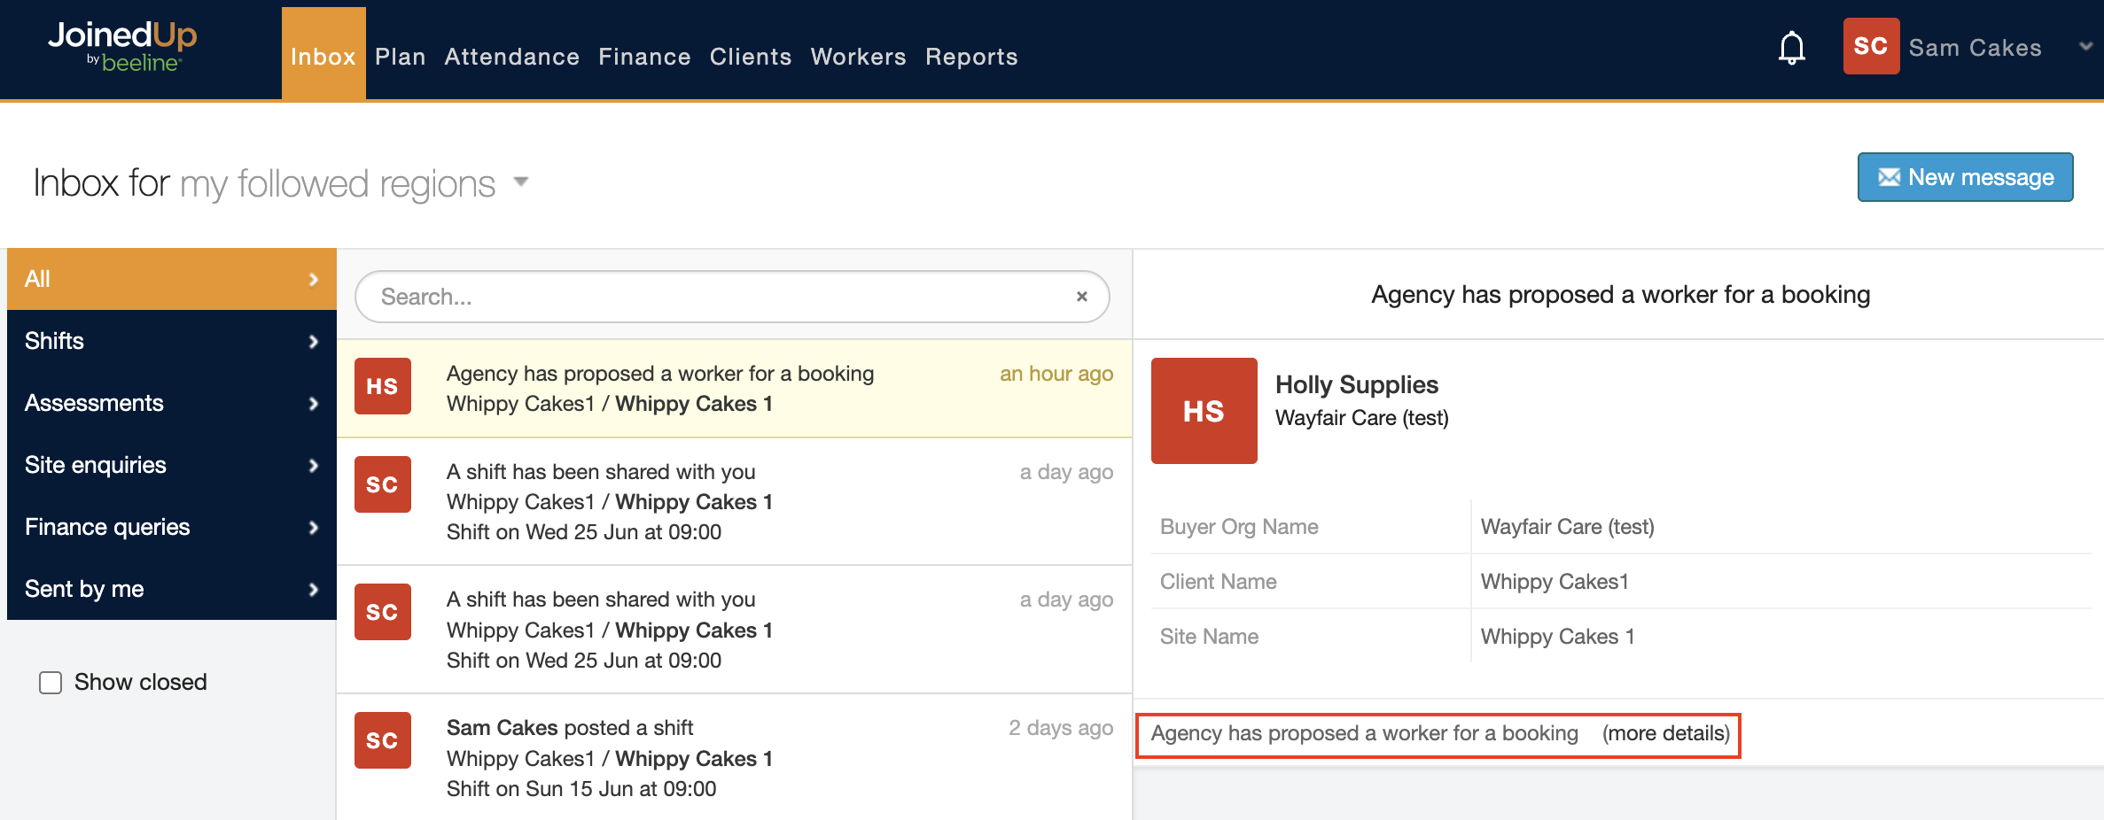The height and width of the screenshot is (820, 2104).
Task: Open the my followed regions dropdown
Action: coord(520,182)
